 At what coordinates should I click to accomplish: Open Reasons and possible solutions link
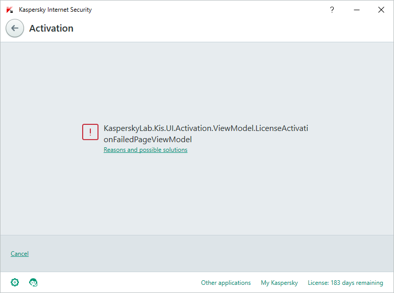click(145, 150)
